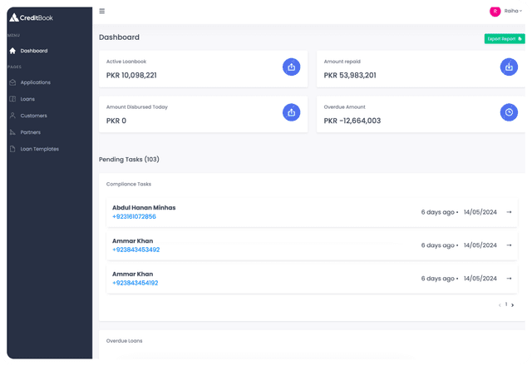The image size is (532, 366).
Task: Open the Raiha user dropdown
Action: 513,11
